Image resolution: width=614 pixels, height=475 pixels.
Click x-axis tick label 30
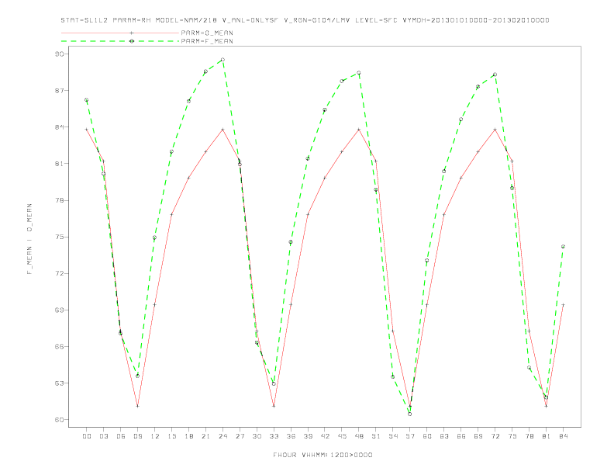[x=257, y=436]
